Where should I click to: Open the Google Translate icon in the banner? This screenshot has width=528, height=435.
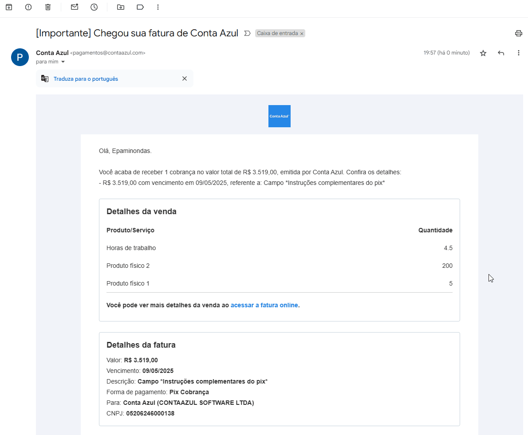point(44,78)
